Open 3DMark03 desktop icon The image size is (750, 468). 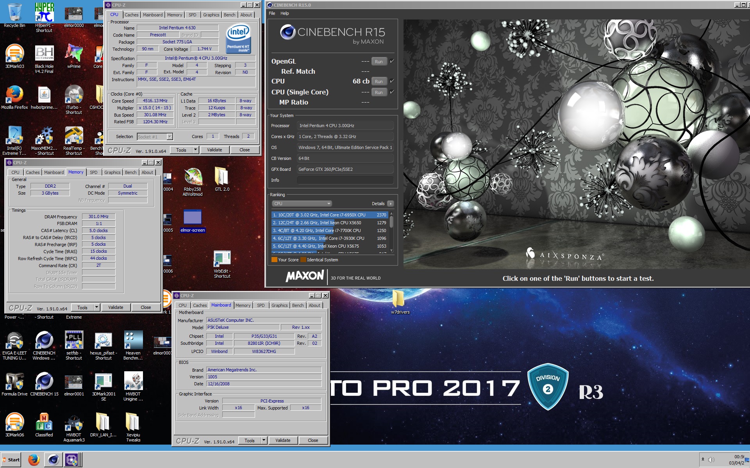(x=14, y=56)
